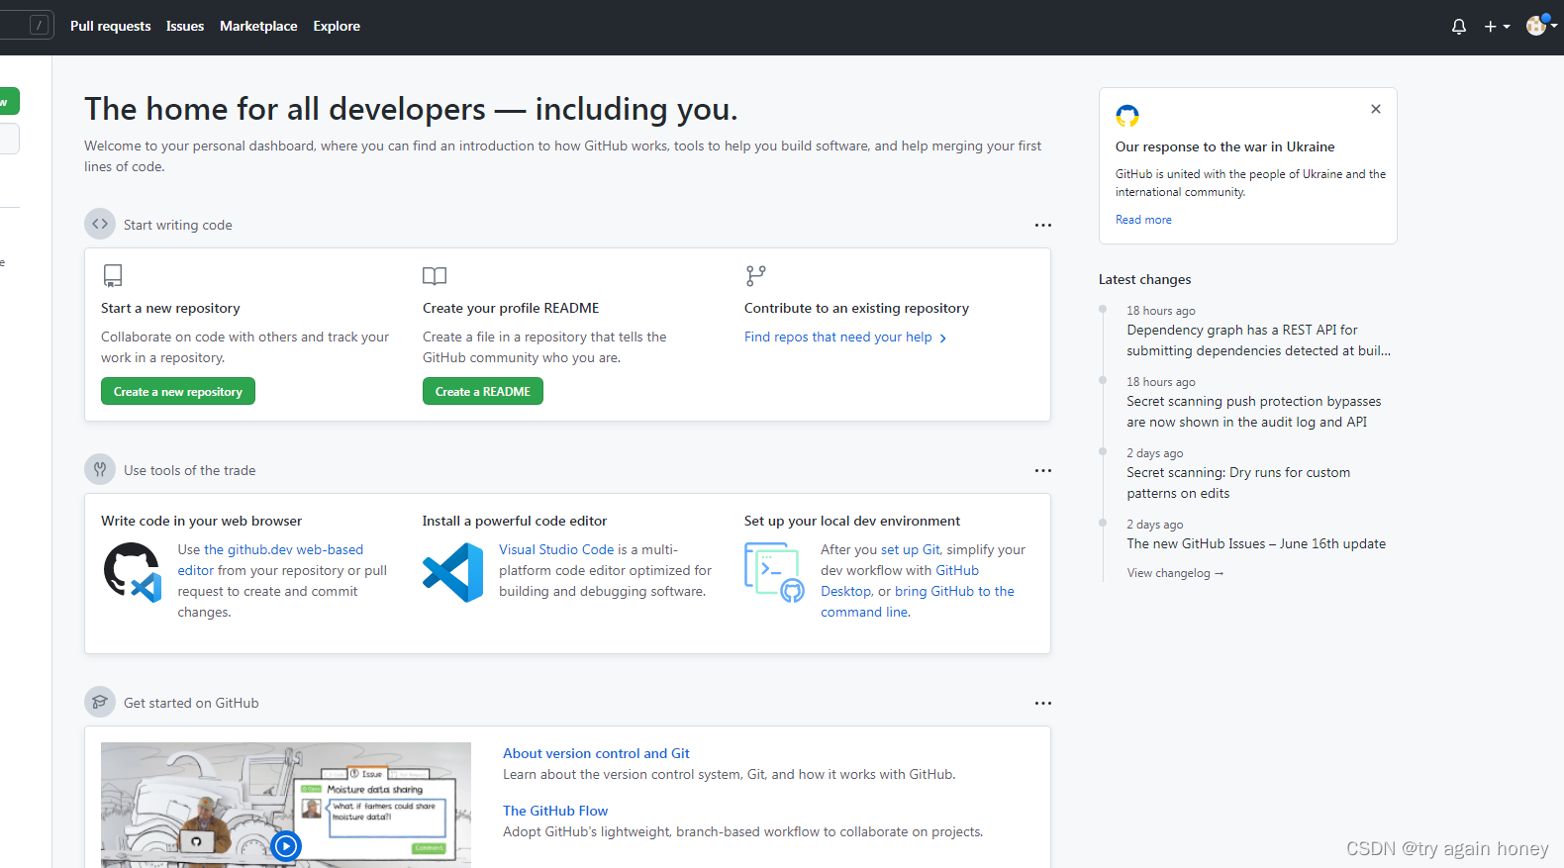Open the Visual Studio Code link
The height and width of the screenshot is (868, 1564).
coord(556,549)
